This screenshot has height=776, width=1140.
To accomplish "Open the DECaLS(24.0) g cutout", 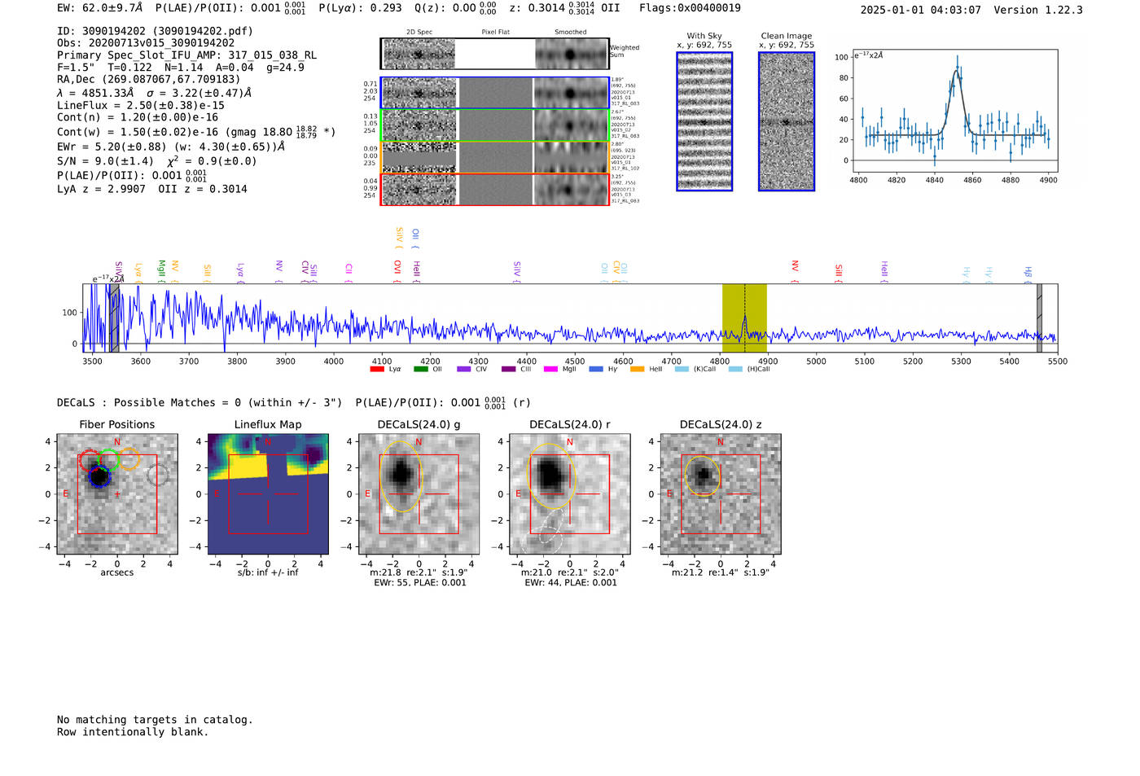I will 419,494.
